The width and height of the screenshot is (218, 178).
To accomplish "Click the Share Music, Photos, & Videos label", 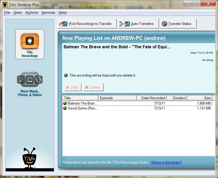I will click(30, 93).
